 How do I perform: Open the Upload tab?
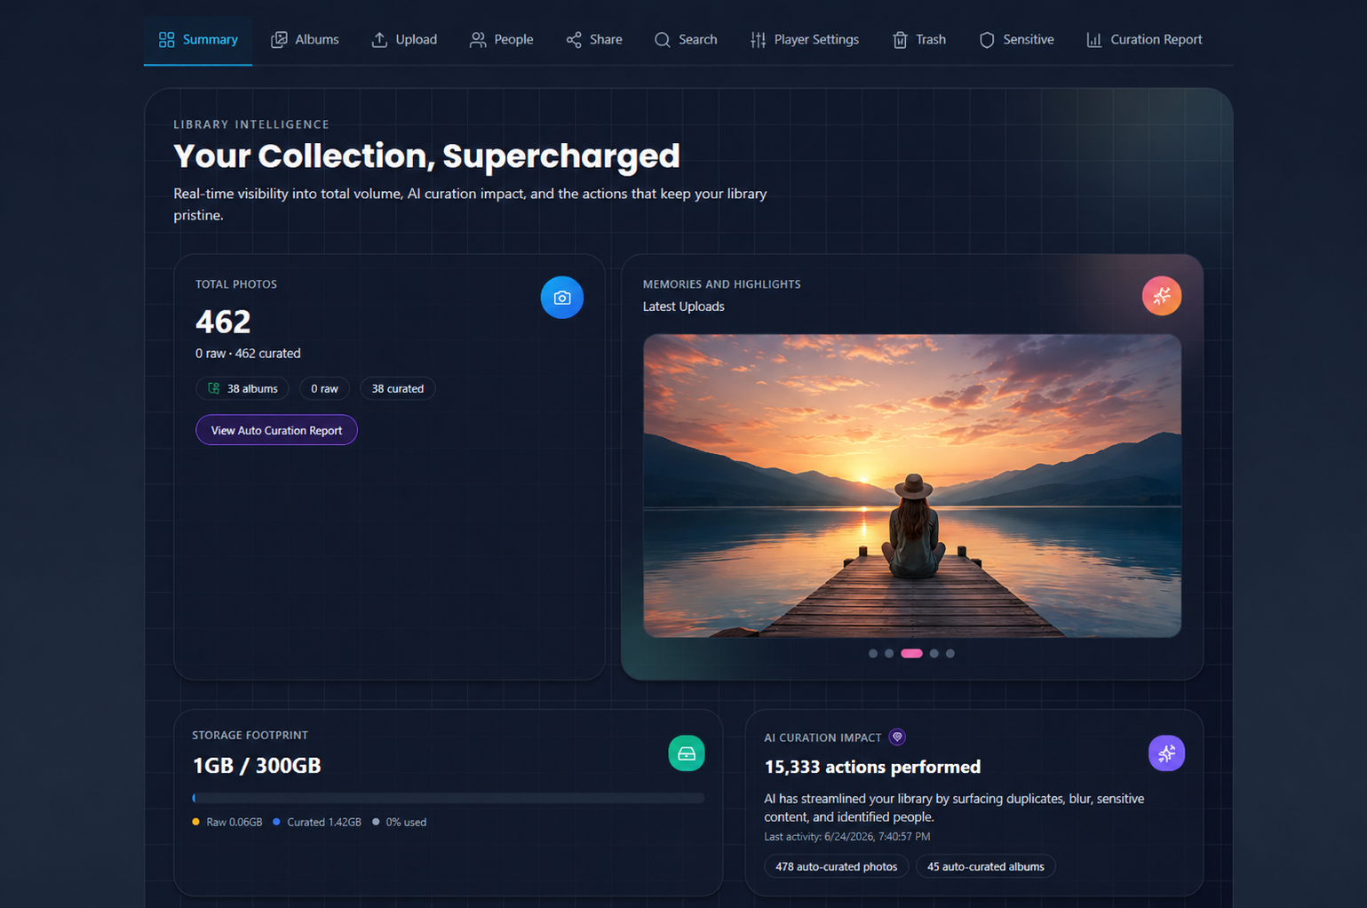point(404,40)
